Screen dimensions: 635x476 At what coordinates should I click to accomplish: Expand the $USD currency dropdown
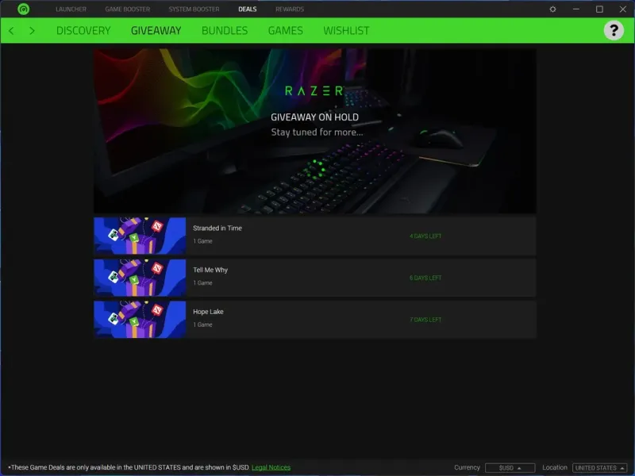tap(510, 468)
